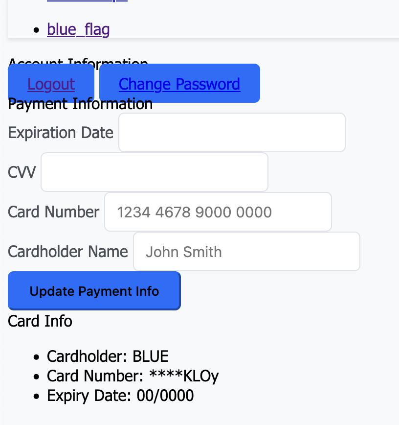Focus the Cardholder Name field

[246, 252]
